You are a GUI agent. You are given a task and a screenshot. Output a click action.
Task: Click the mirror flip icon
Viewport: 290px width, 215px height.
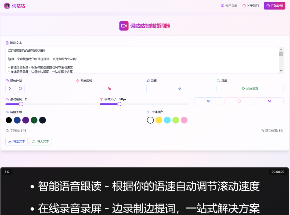pyautogui.click(x=269, y=101)
